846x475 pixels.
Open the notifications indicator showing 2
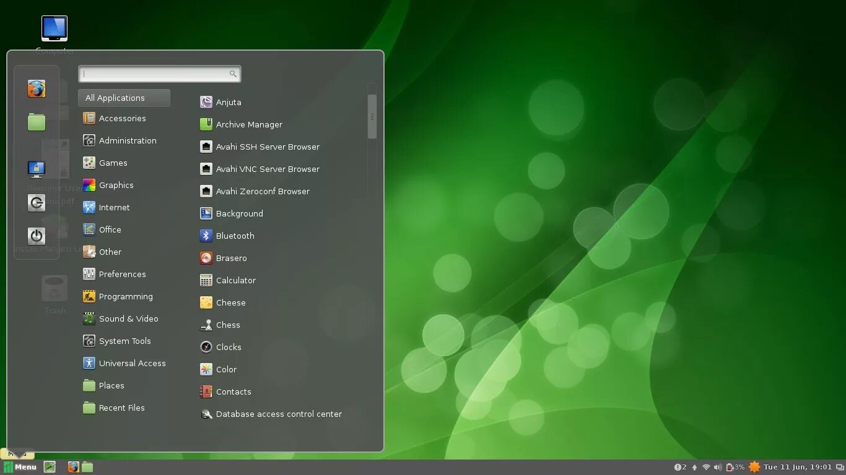(680, 468)
